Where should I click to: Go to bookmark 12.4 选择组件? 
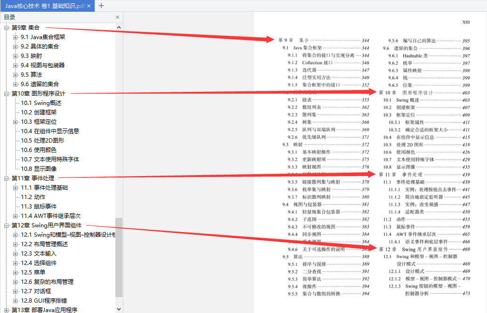click(x=39, y=263)
